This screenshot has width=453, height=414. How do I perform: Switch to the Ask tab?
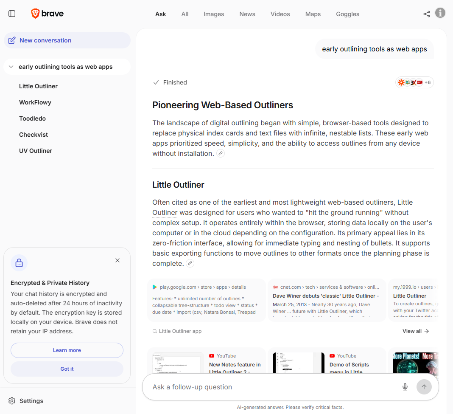tap(161, 14)
